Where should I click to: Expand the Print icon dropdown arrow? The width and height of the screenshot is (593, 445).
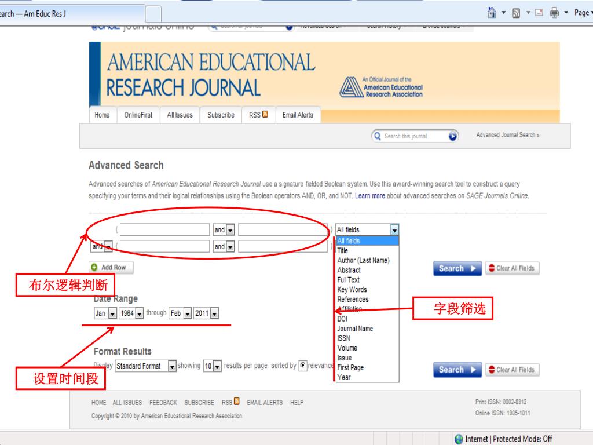pyautogui.click(x=566, y=13)
